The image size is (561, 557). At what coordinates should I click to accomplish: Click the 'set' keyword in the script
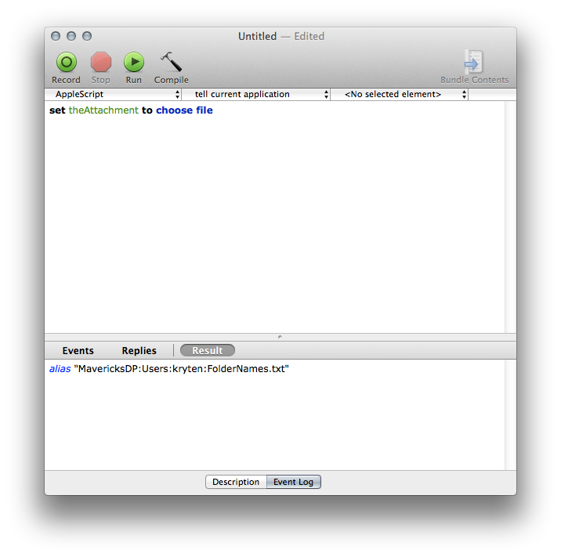[x=57, y=110]
